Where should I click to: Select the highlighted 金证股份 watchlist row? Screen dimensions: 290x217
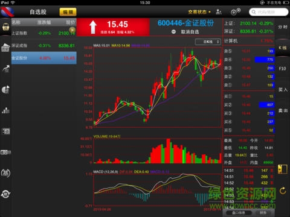pos(44,58)
